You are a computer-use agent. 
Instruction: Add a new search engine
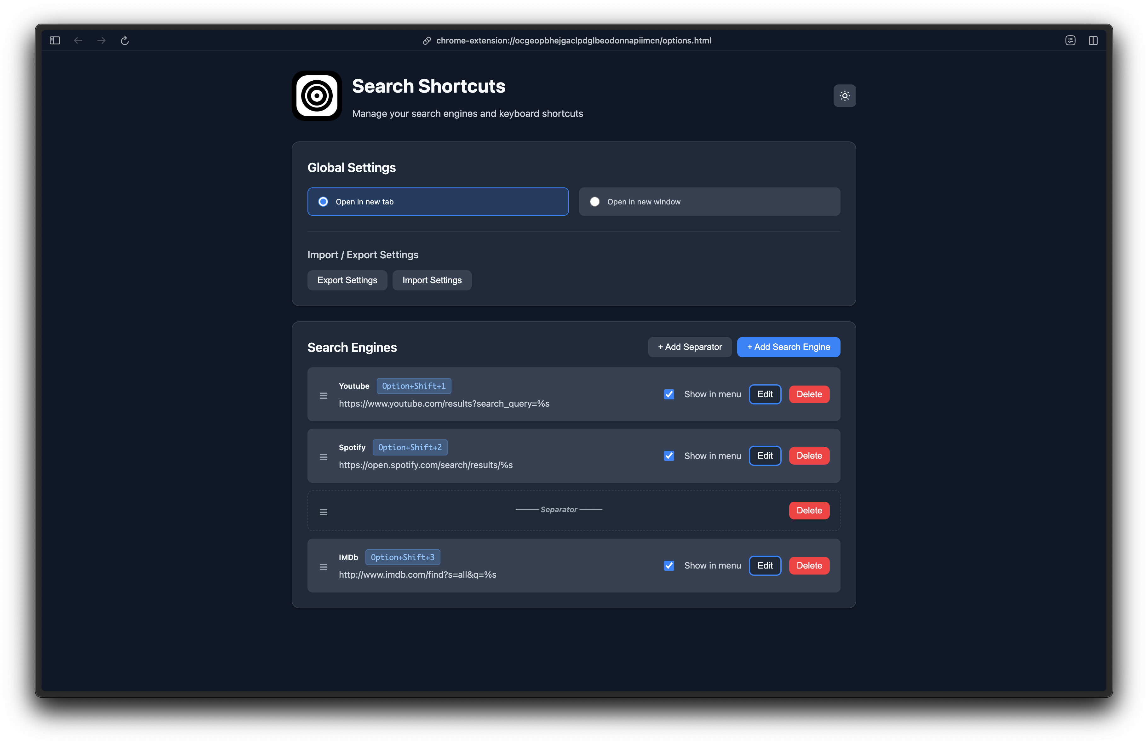[788, 347]
